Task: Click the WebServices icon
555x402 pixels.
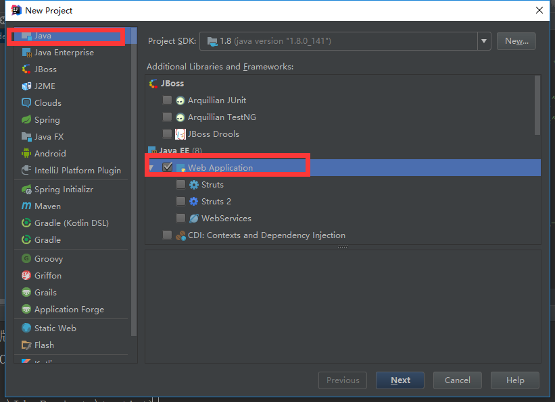Action: (x=194, y=219)
